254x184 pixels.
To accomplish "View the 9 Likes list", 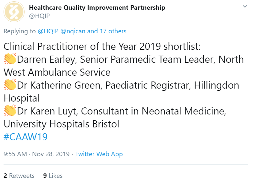I will 53,176.
